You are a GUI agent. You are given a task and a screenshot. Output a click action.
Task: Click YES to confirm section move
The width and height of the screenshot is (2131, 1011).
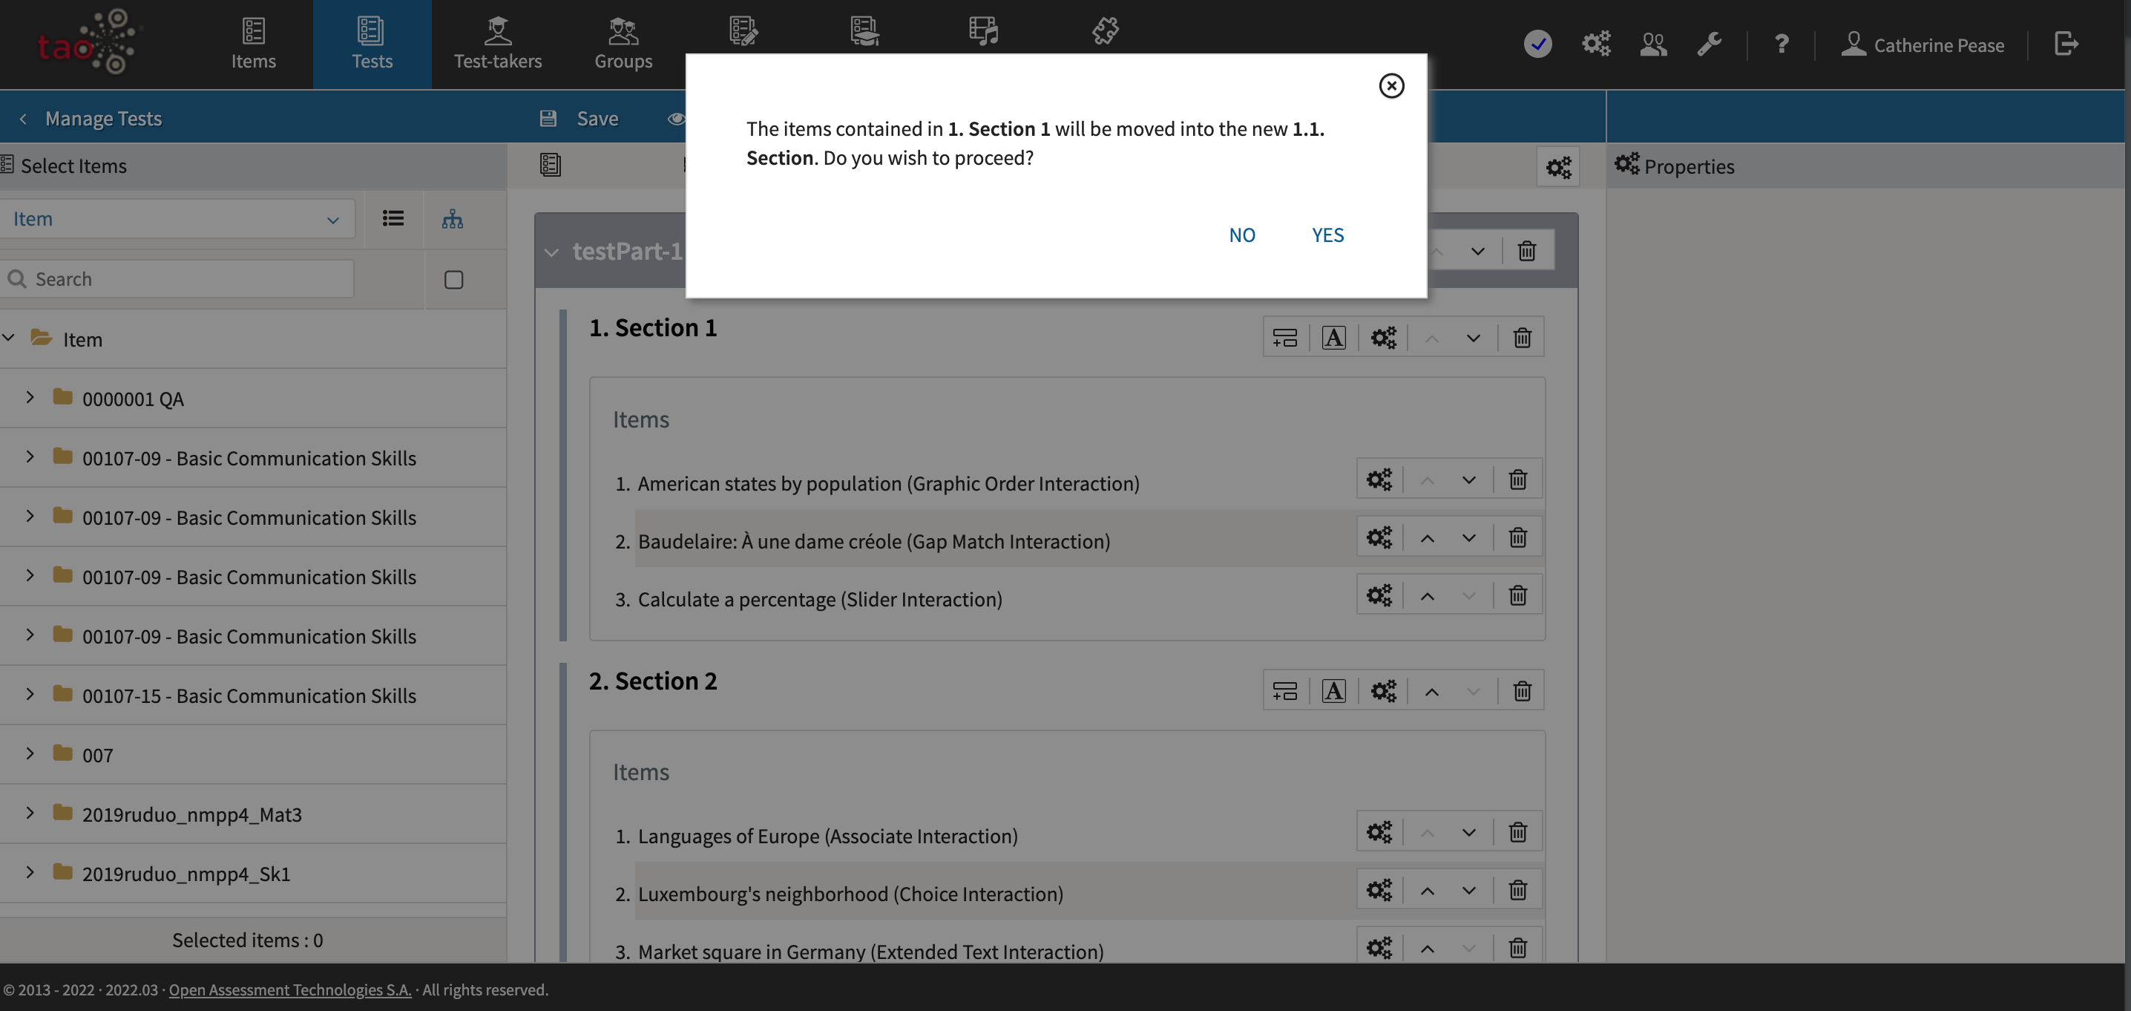tap(1327, 235)
